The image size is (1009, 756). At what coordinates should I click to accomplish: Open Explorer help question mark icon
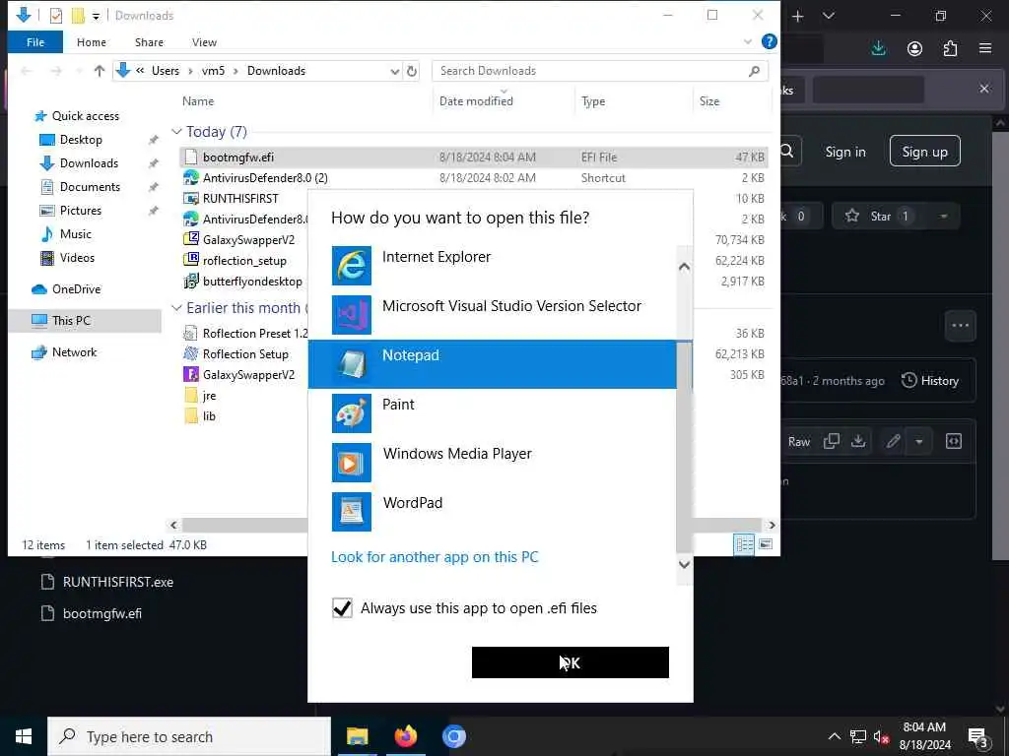point(769,41)
